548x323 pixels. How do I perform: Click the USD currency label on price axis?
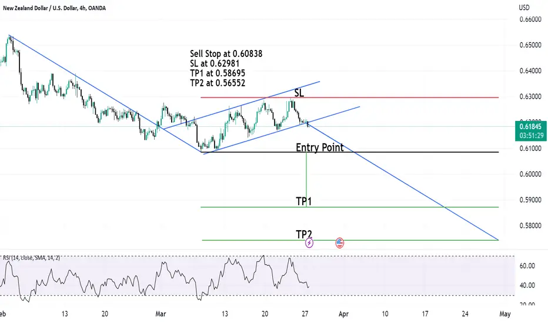tap(524, 7)
